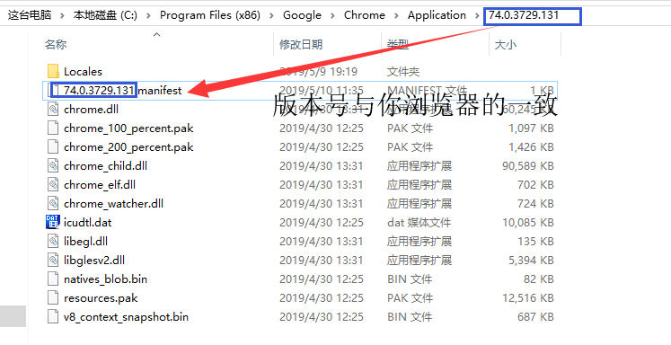The image size is (671, 345).
Task: Click the chrome_200_percent.pak file icon
Action: click(53, 146)
